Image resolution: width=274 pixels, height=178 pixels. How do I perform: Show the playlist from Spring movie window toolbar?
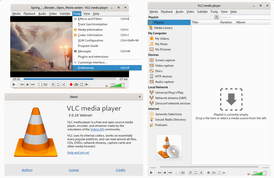coord(53,84)
